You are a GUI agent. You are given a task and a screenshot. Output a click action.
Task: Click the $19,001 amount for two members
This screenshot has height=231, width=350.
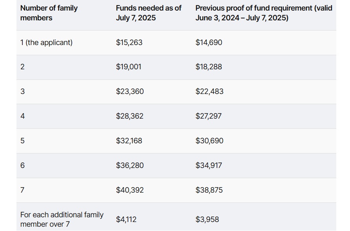[129, 67]
